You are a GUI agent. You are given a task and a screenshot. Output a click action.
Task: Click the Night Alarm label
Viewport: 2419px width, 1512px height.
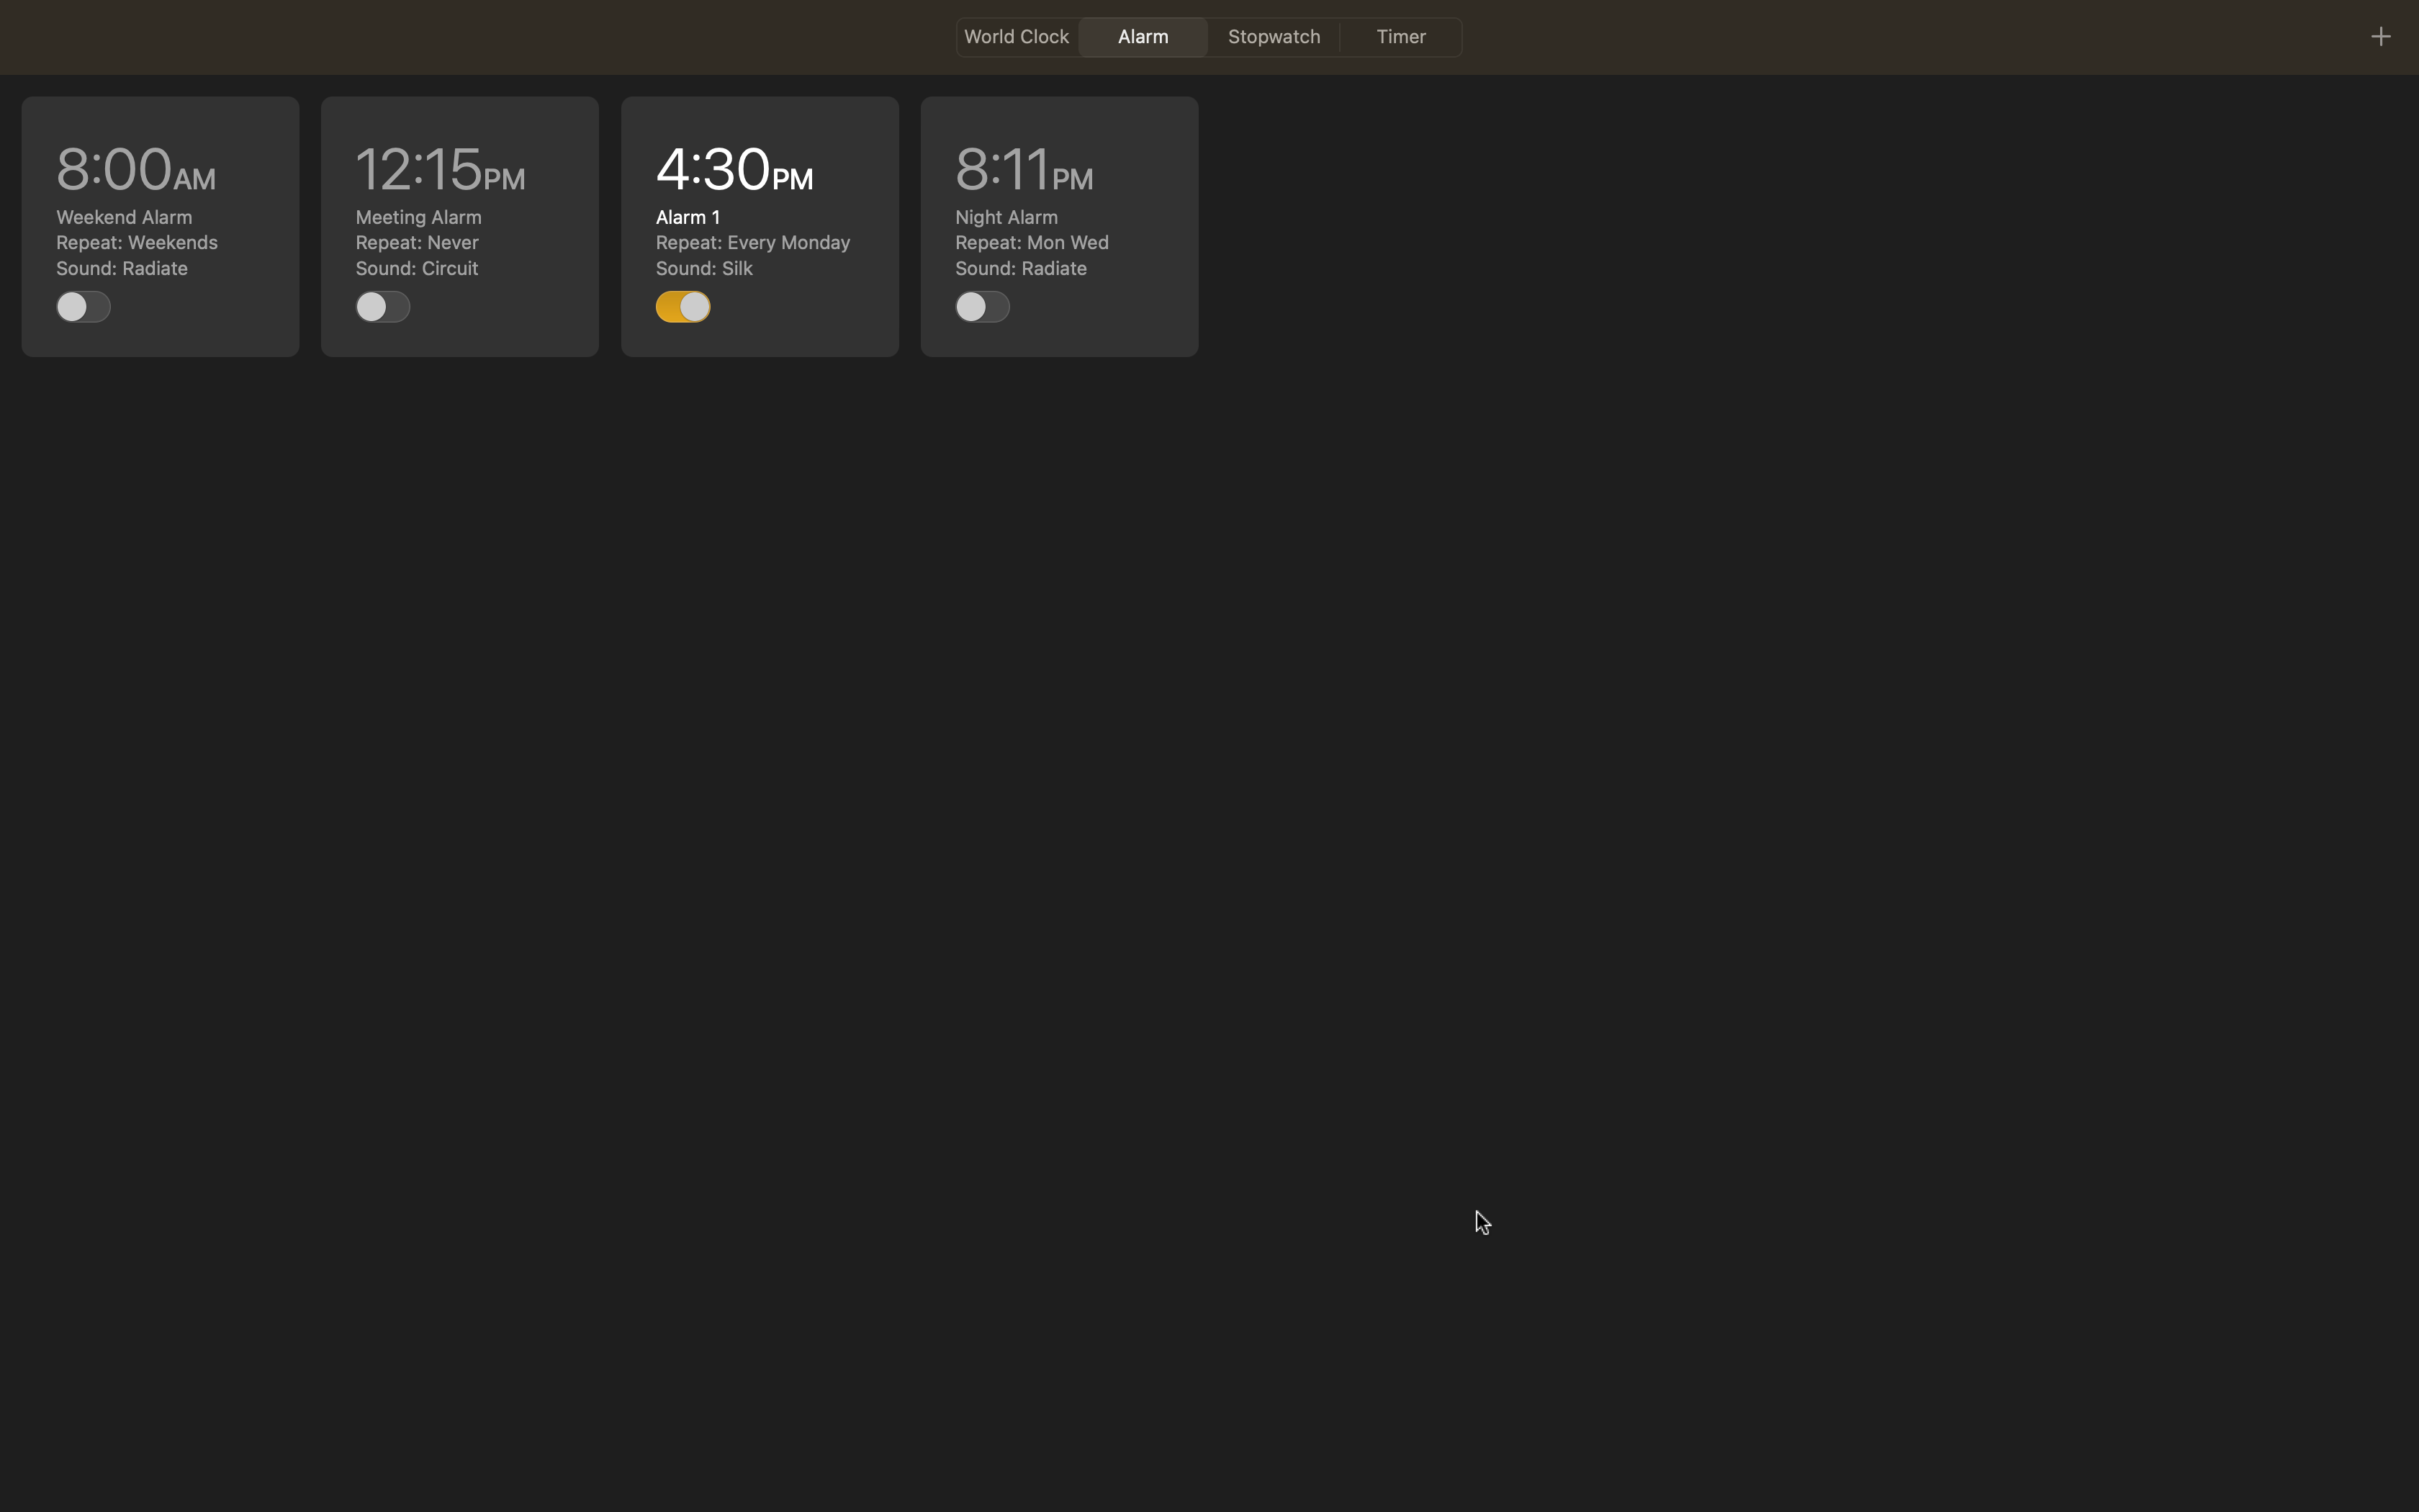pyautogui.click(x=1006, y=217)
